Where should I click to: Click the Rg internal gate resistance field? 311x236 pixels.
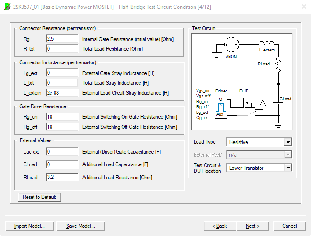coord(62,39)
